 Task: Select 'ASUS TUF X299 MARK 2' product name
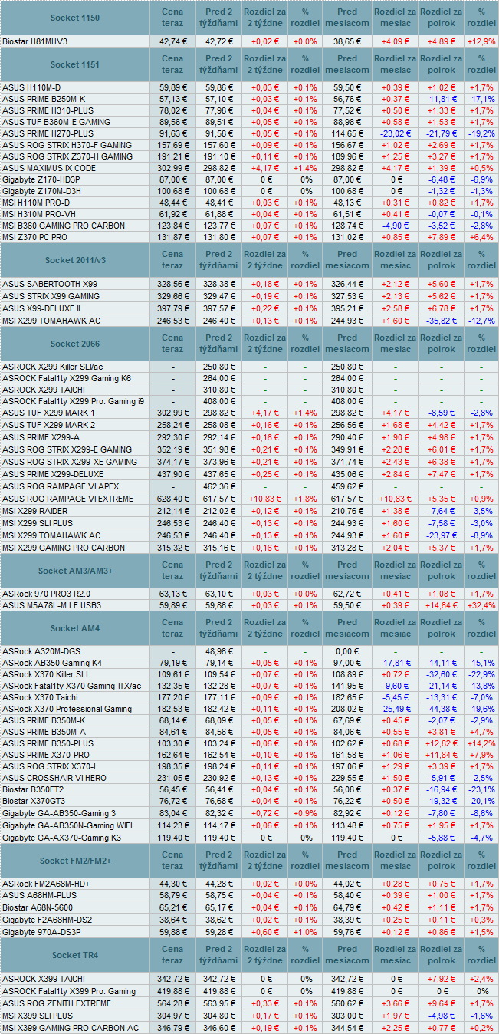48,425
